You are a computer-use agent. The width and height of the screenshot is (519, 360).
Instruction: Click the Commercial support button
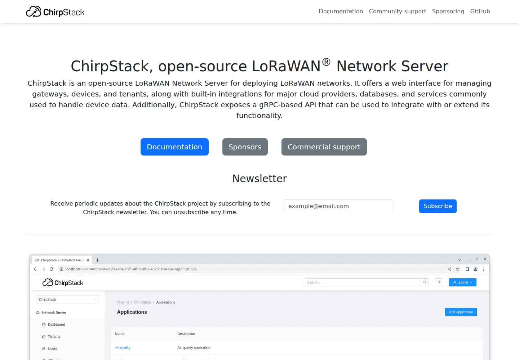point(324,147)
